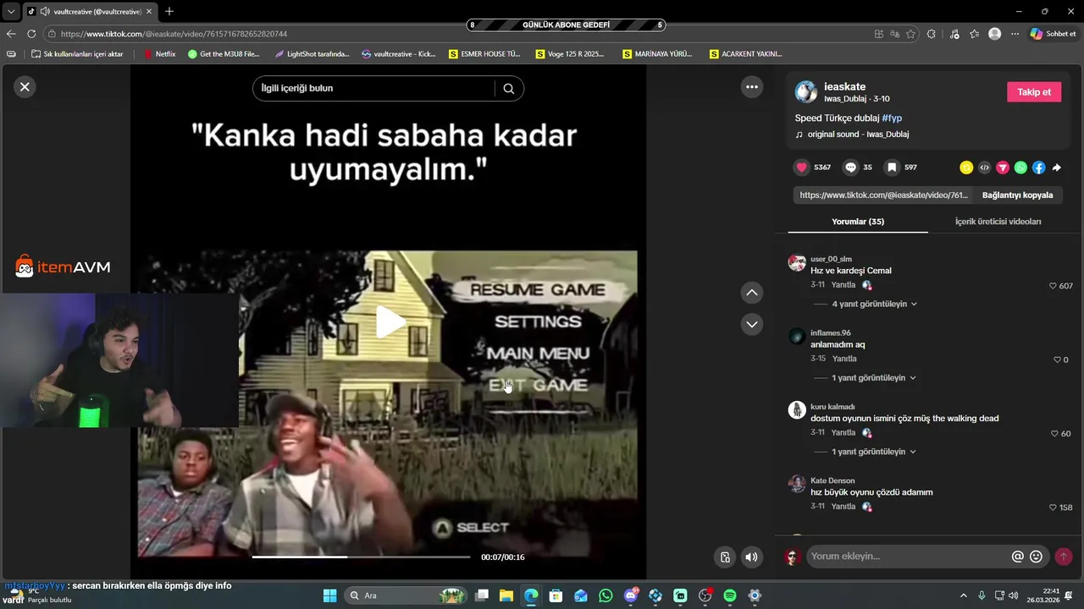This screenshot has height=609, width=1084.
Task: Switch to İçerik üreticisi videoları tab
Action: coord(998,222)
